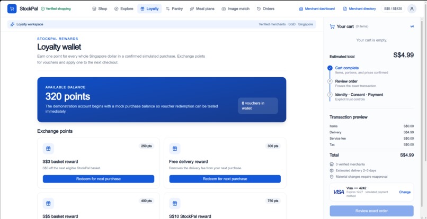Click the Your cart shopping cart icon
427x219 pixels.
332,26
